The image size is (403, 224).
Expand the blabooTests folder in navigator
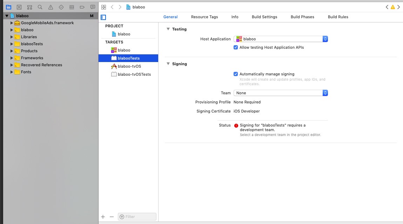point(12,44)
